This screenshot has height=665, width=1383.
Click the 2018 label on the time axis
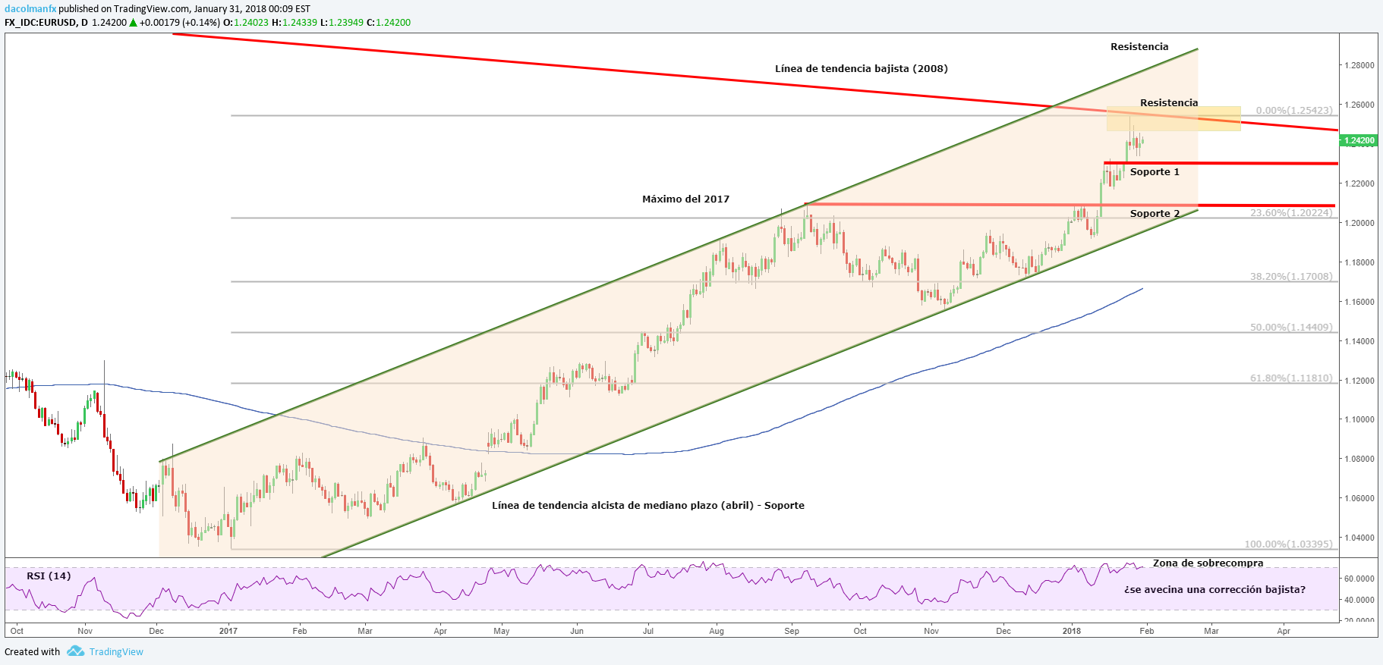tap(1072, 631)
